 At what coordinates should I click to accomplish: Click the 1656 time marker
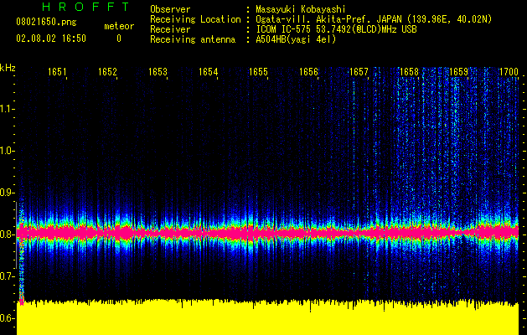pos(308,71)
